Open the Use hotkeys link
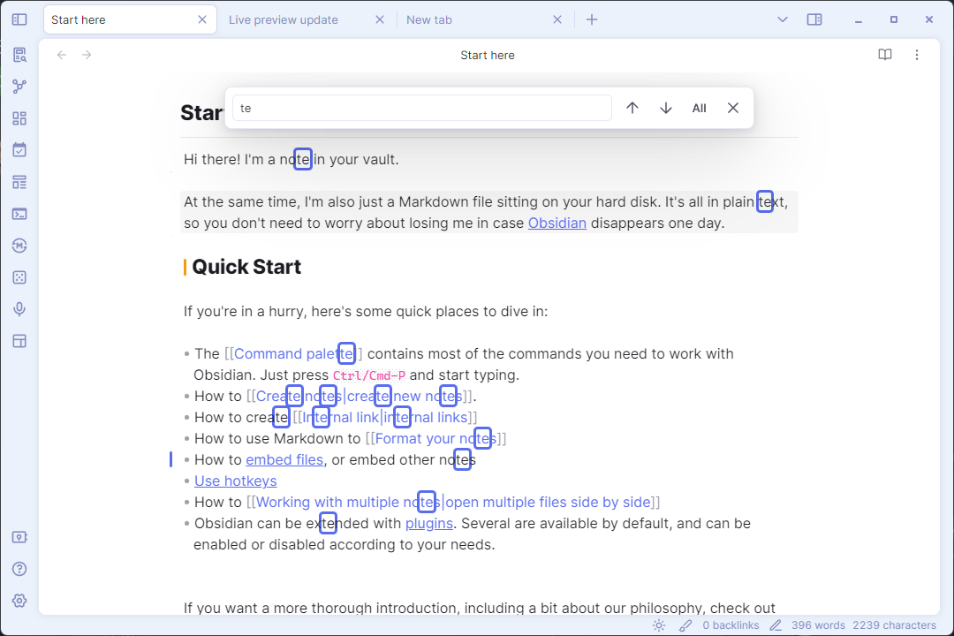The width and height of the screenshot is (954, 636). [x=235, y=481]
